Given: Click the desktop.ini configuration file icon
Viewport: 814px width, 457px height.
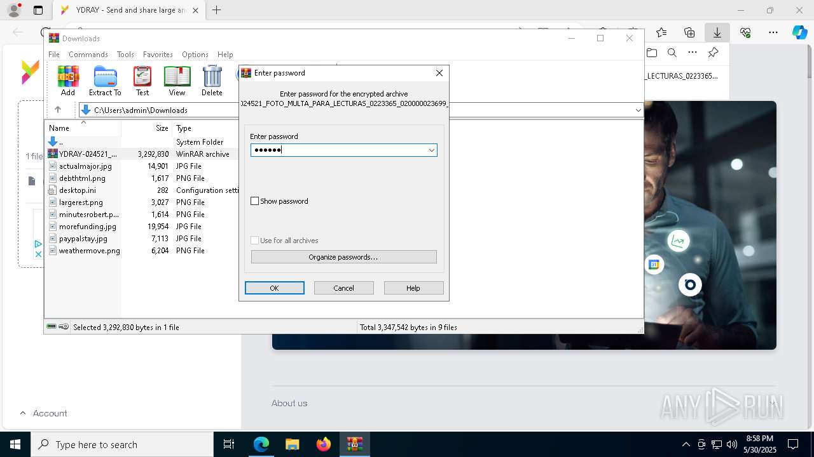Looking at the screenshot, I should [x=53, y=190].
